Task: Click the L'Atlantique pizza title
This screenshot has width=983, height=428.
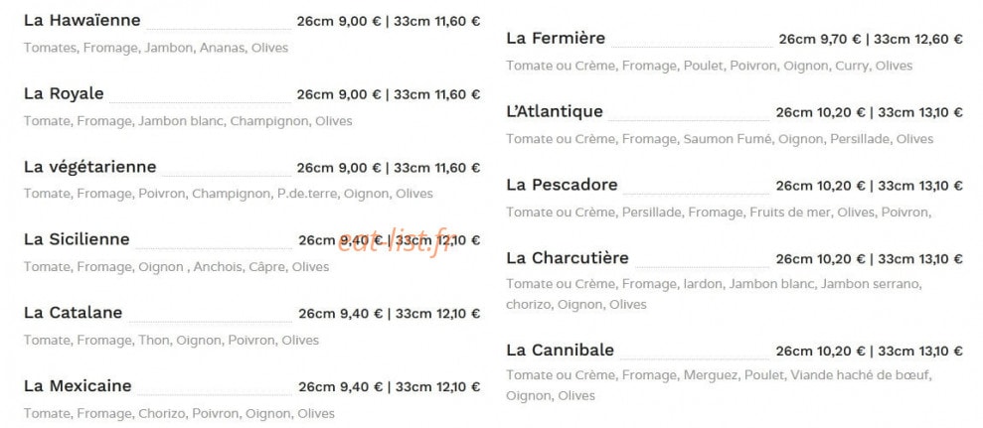Action: (x=555, y=111)
